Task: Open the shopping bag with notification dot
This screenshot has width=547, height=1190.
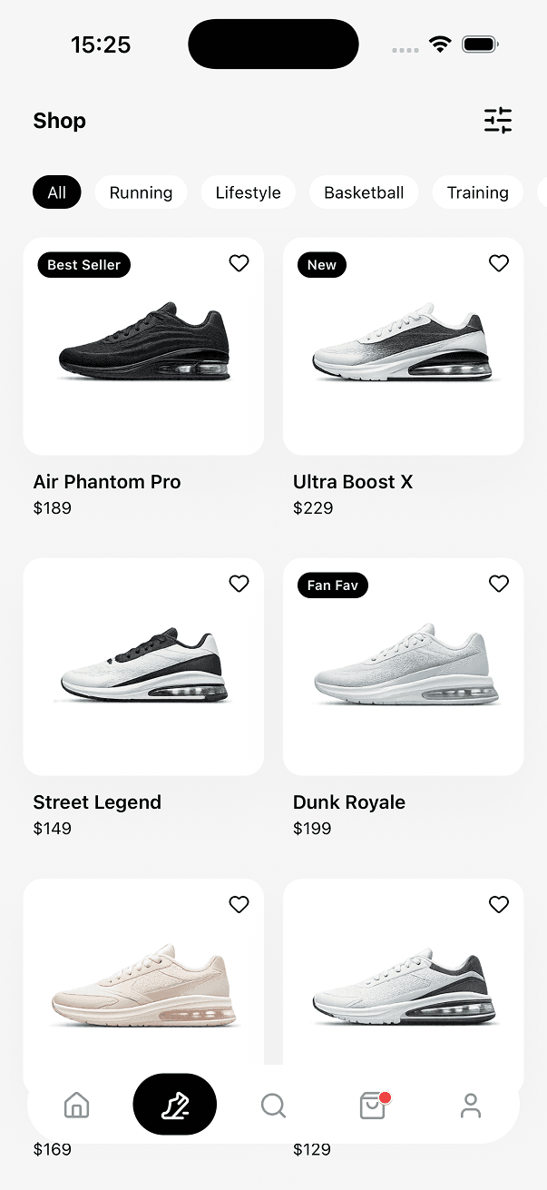Action: point(372,1105)
